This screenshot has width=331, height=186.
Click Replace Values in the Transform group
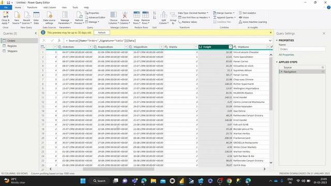click(188, 22)
